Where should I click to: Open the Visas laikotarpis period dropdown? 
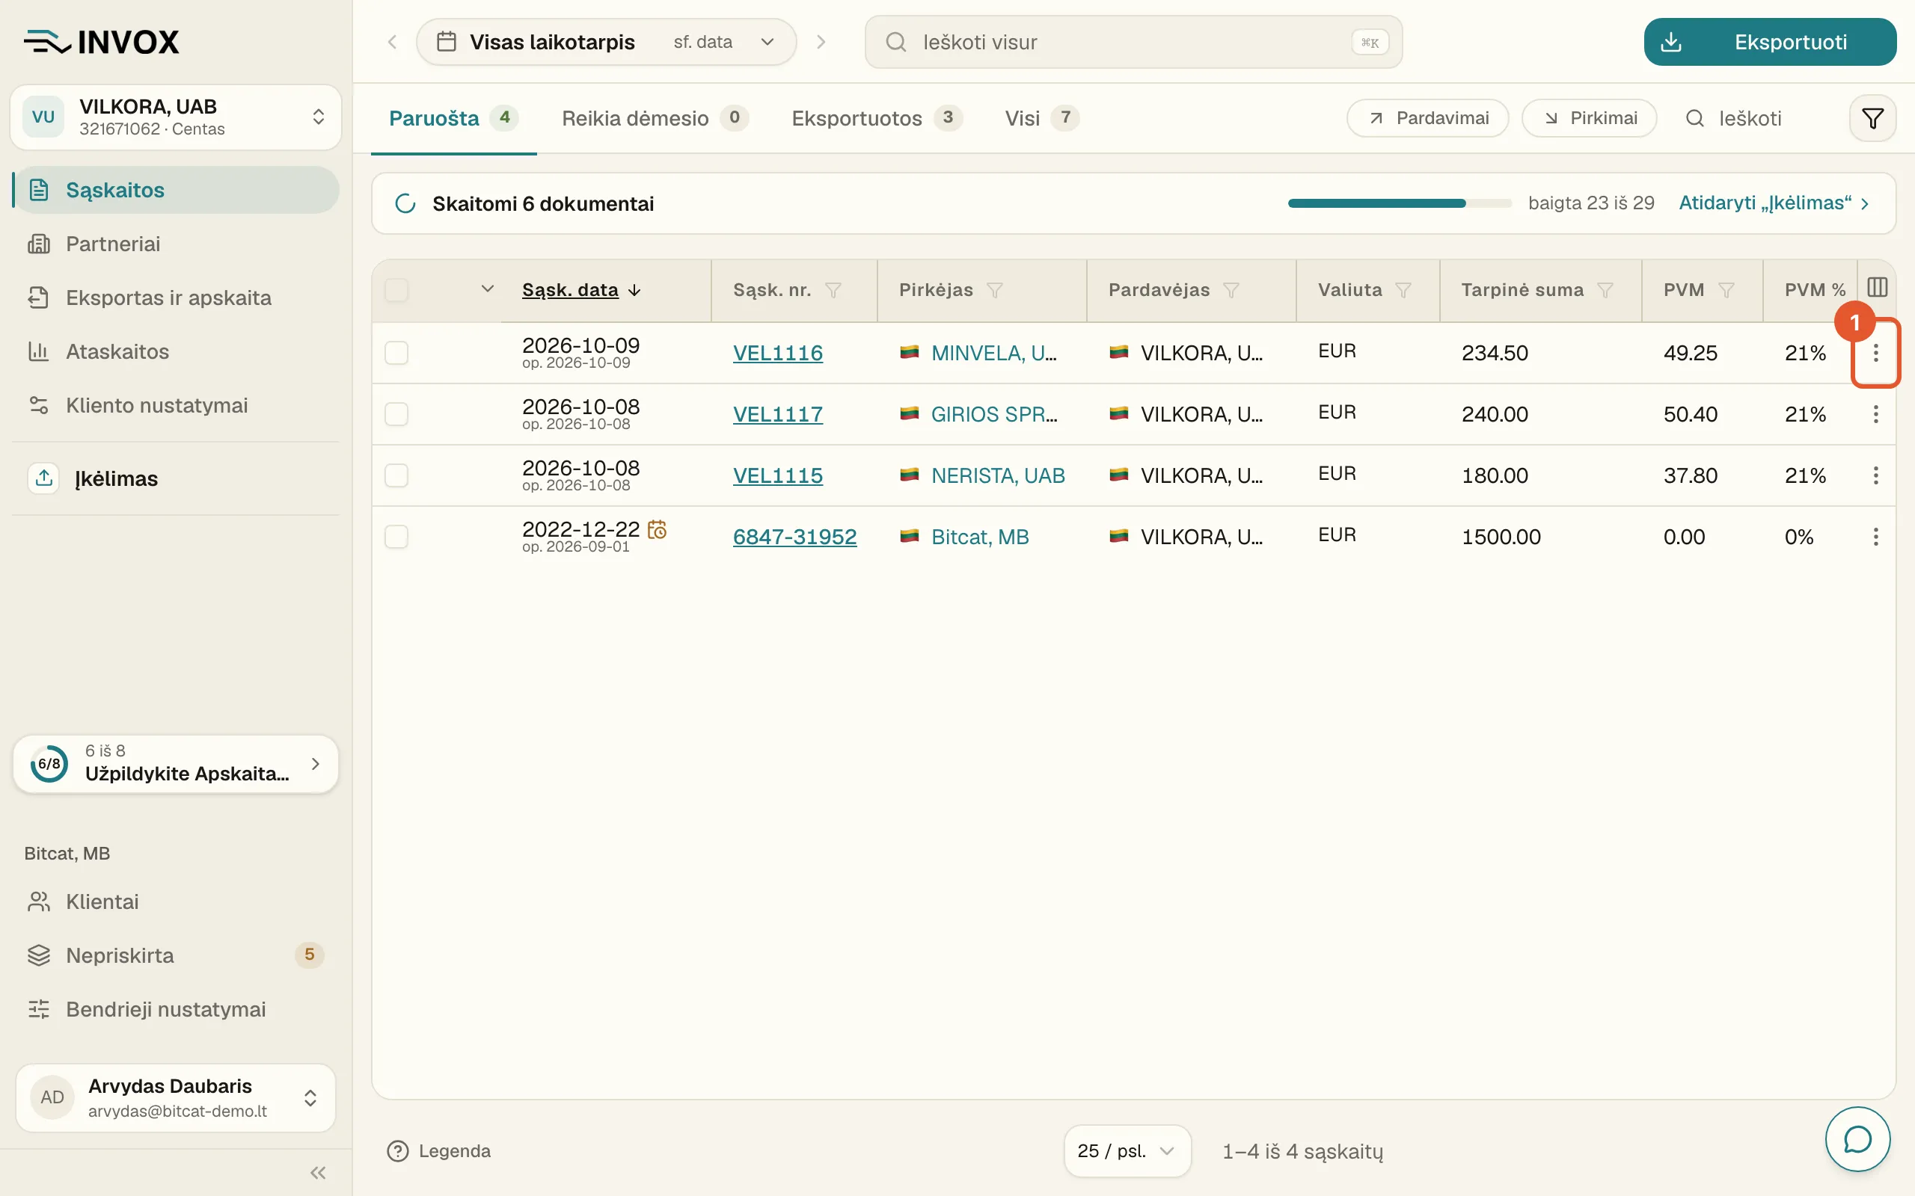pyautogui.click(x=606, y=42)
